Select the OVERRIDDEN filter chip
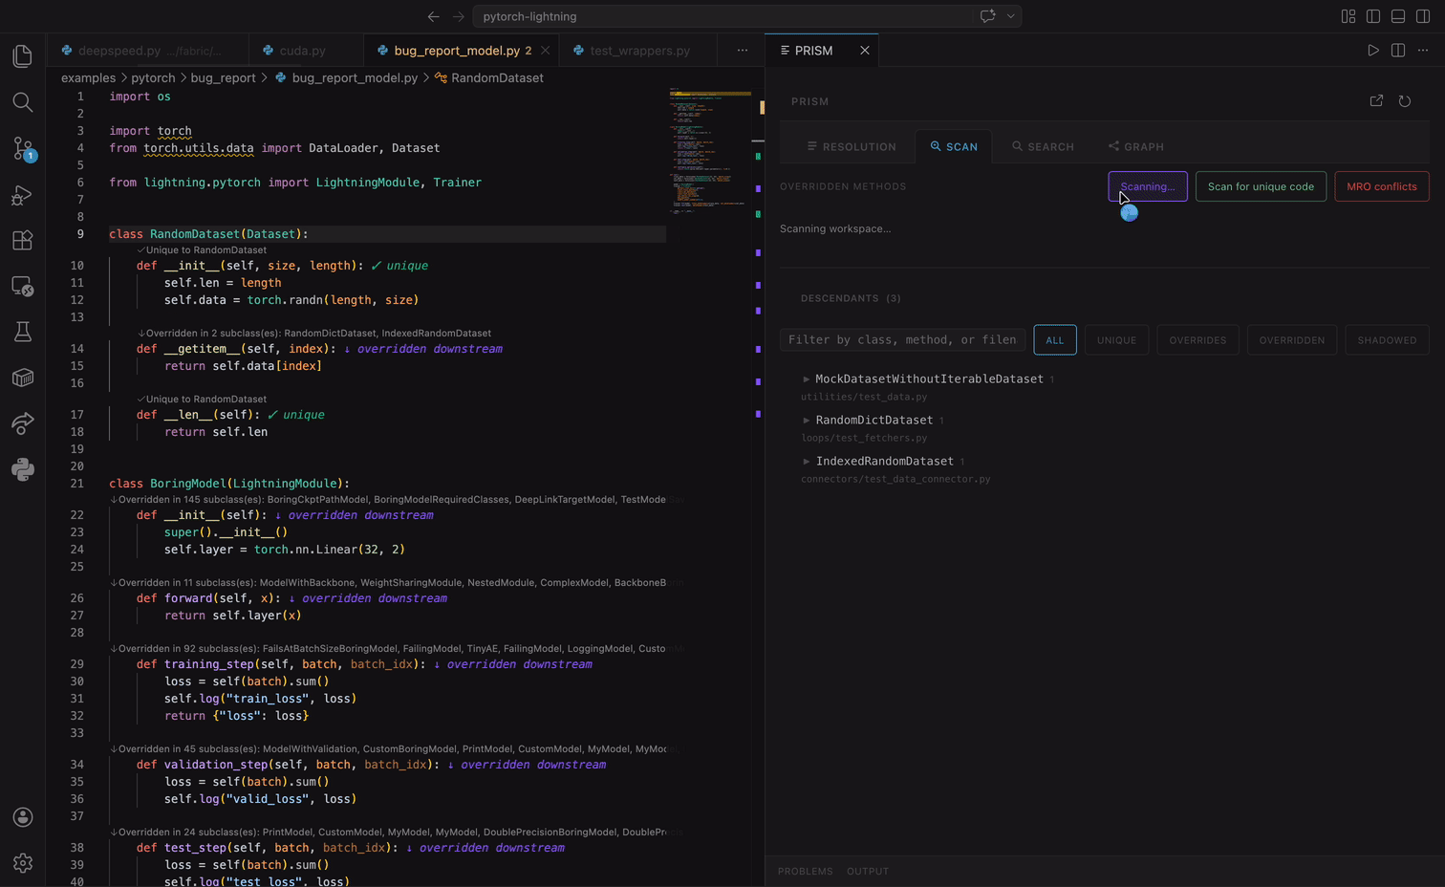 1292,340
